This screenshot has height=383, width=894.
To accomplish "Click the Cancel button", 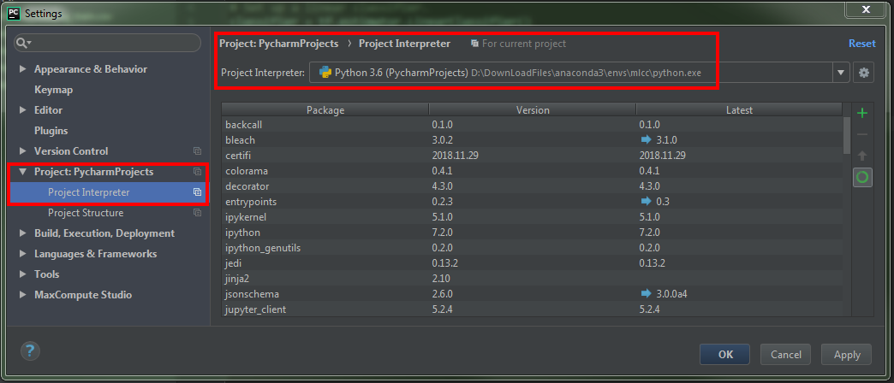I will click(x=785, y=355).
